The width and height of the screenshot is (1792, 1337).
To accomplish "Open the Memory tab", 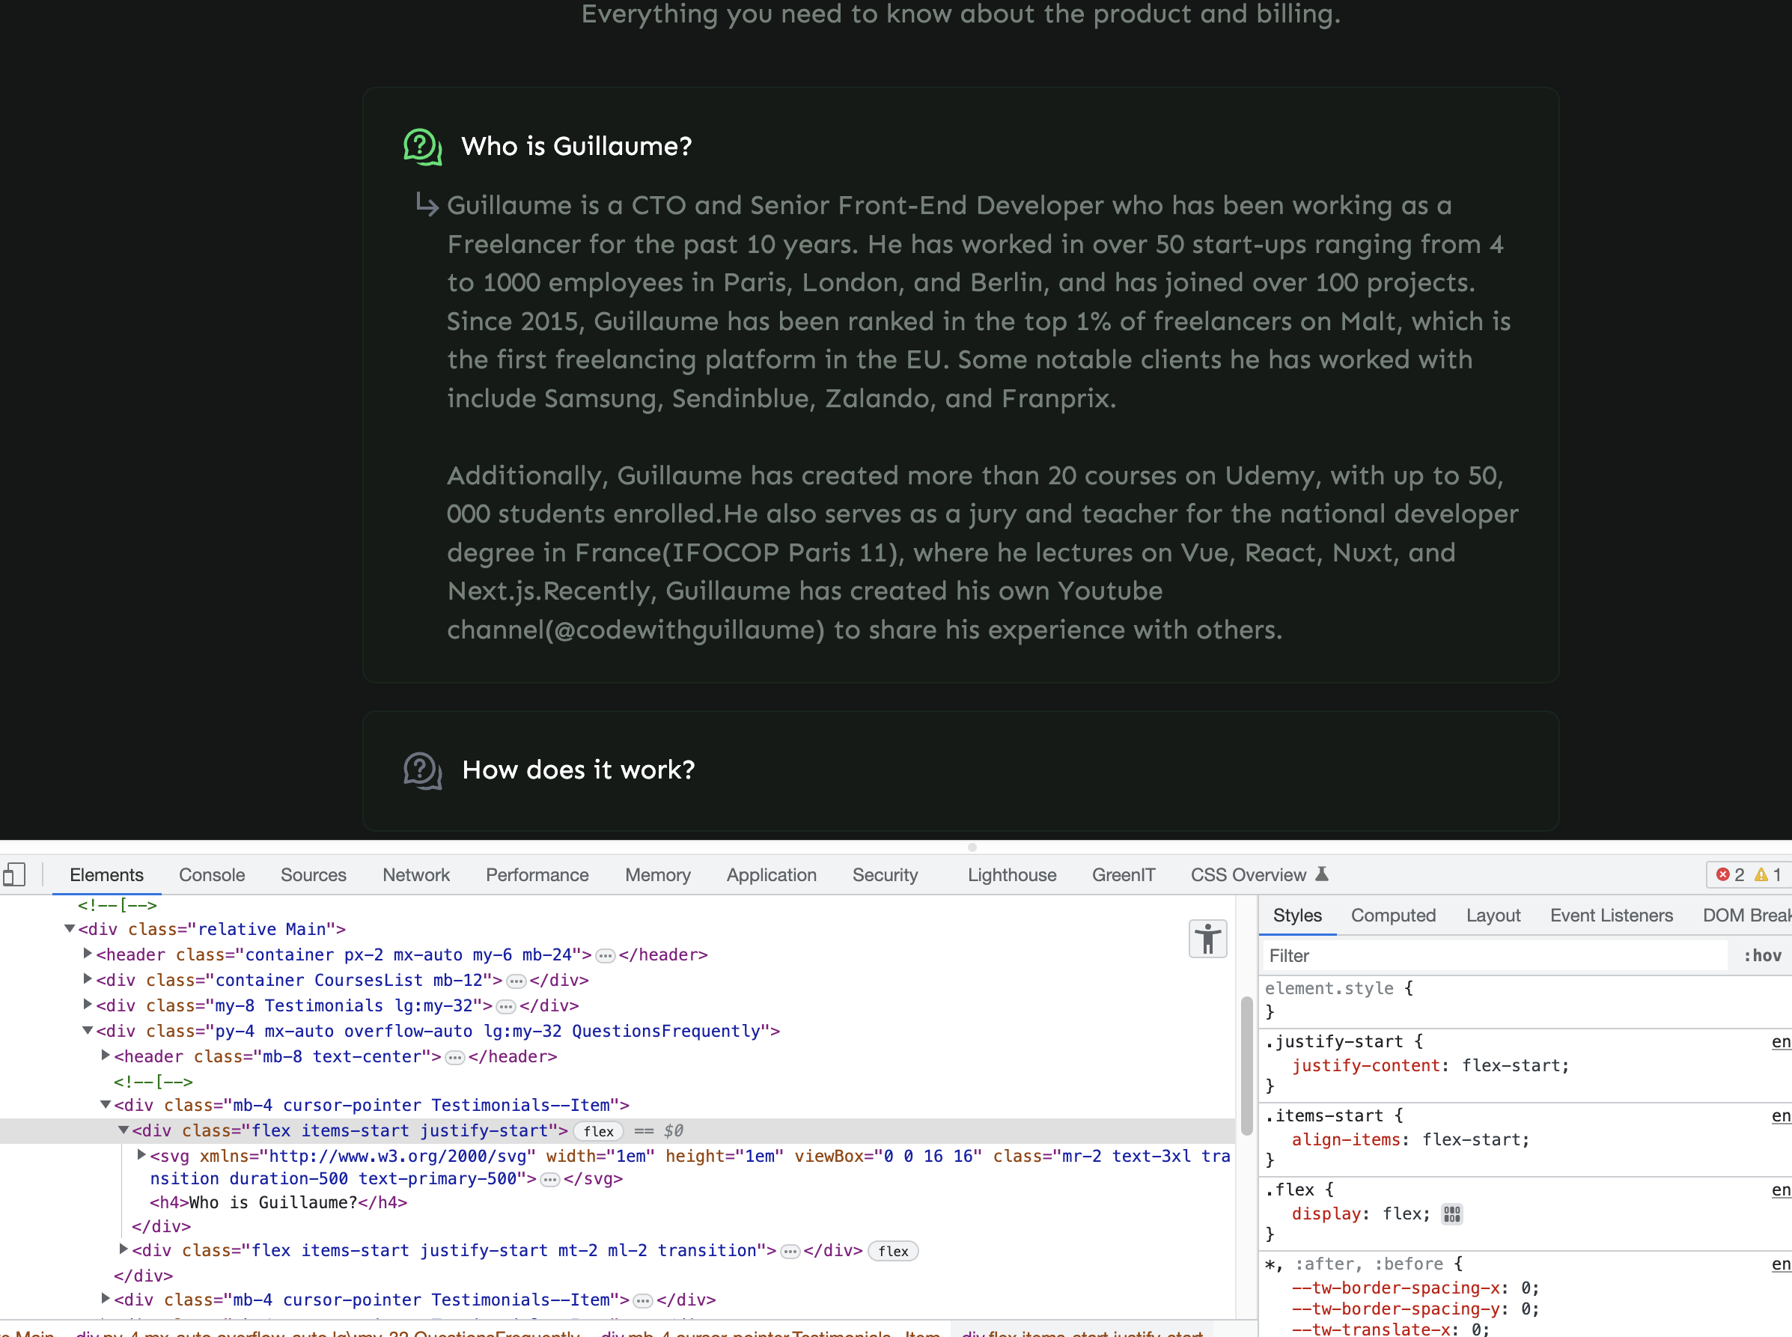I will [658, 875].
